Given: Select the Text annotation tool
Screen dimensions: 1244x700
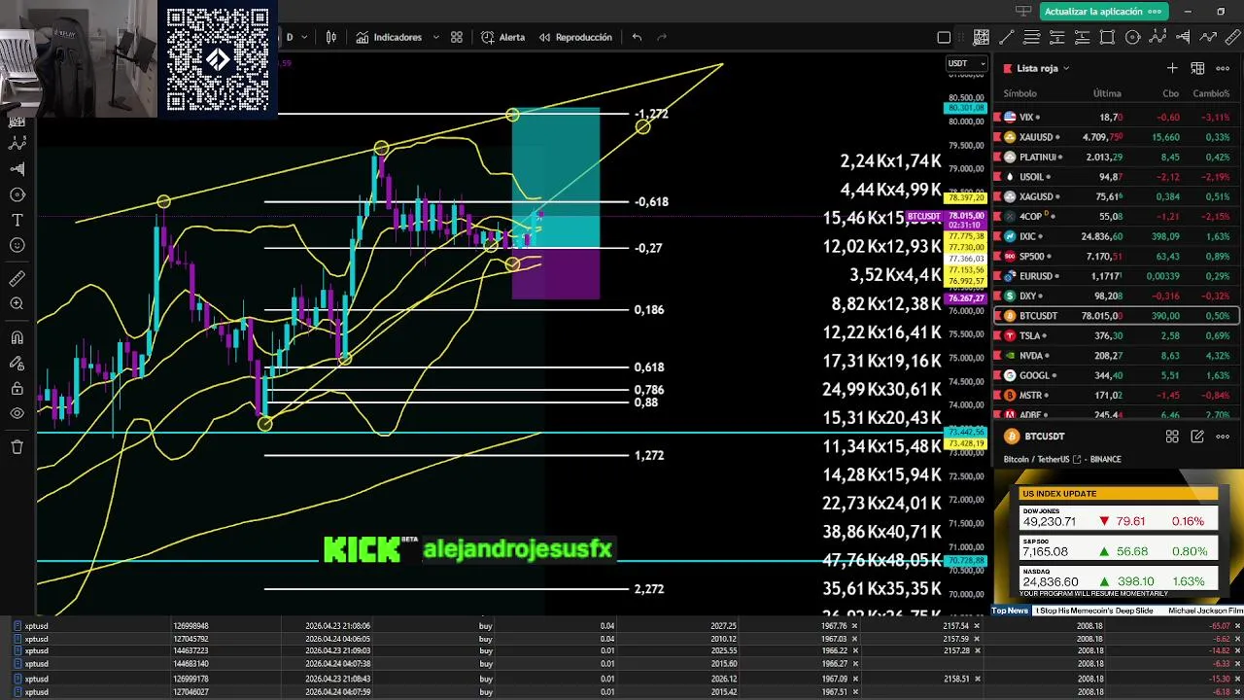Looking at the screenshot, I should [x=17, y=221].
